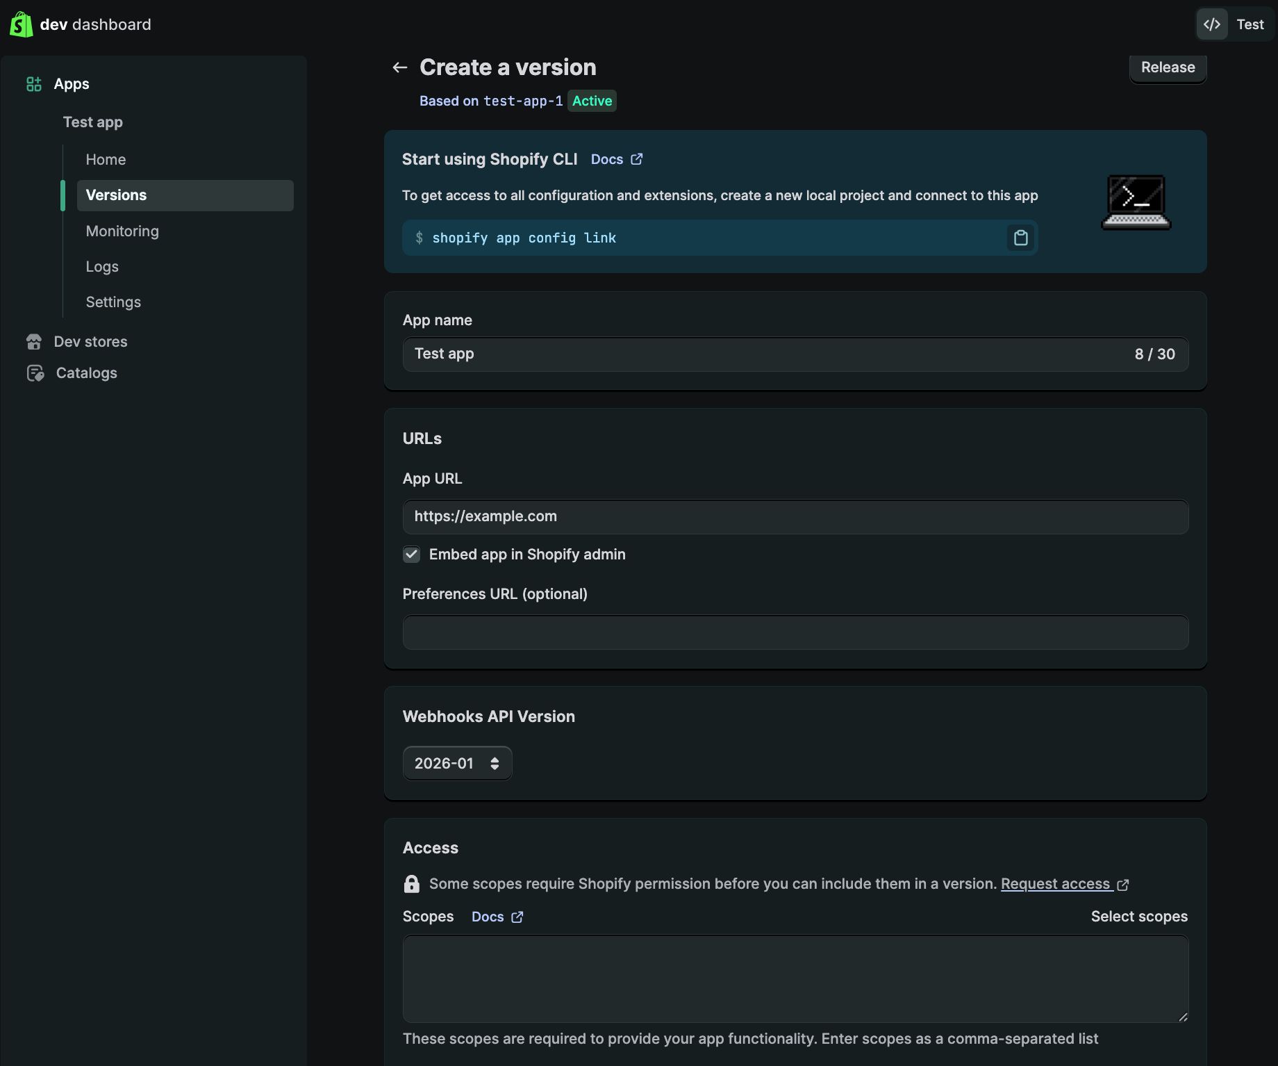Click the shopify app config link command text
The image size is (1278, 1066).
tap(524, 238)
